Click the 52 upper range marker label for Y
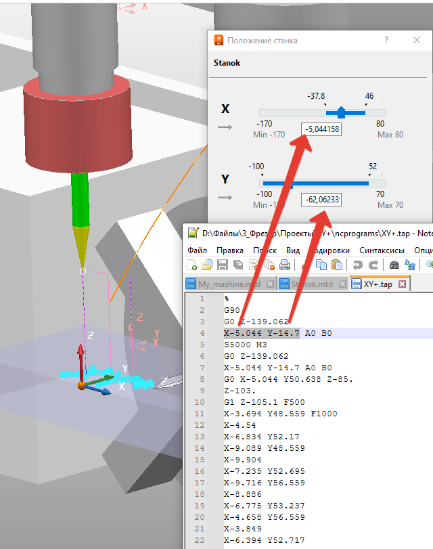The width and height of the screenshot is (433, 549). tap(373, 167)
